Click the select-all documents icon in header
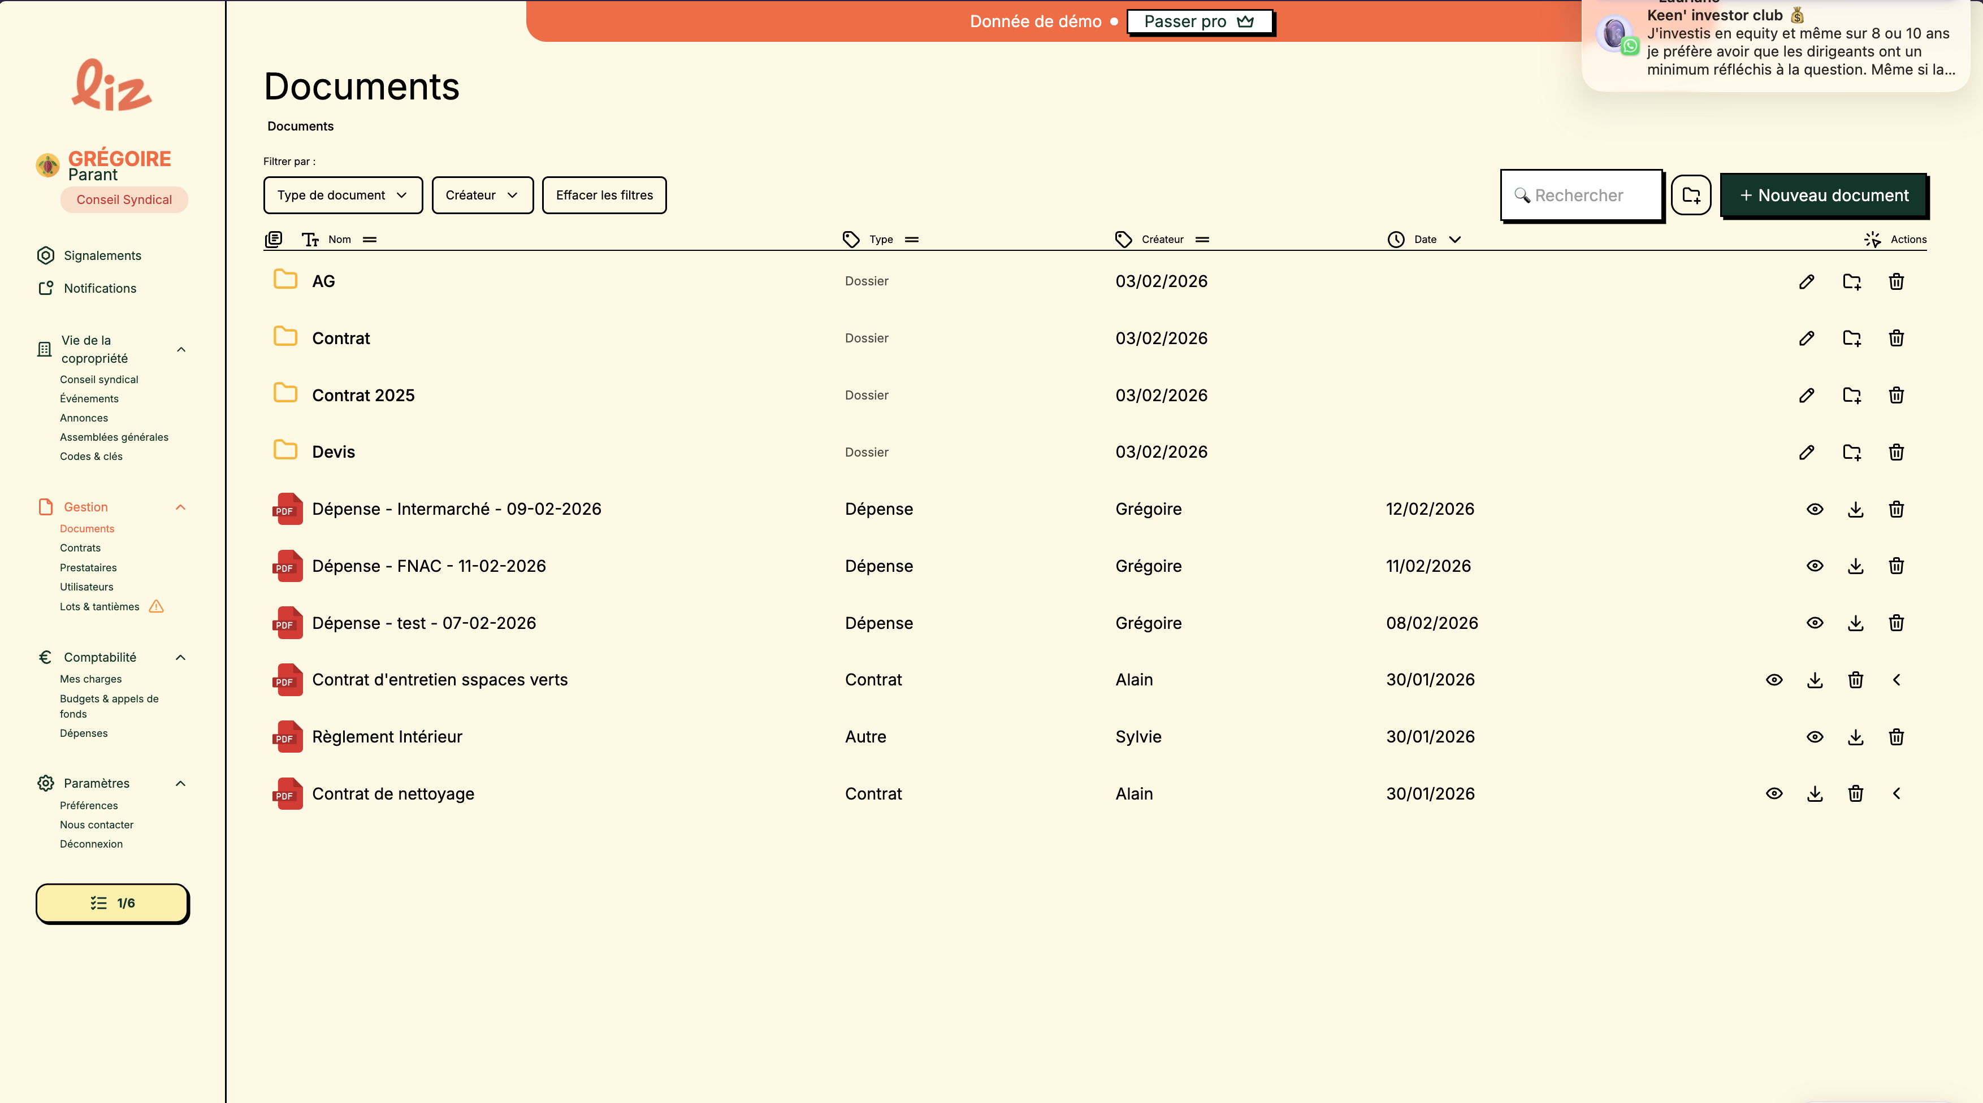 [273, 240]
